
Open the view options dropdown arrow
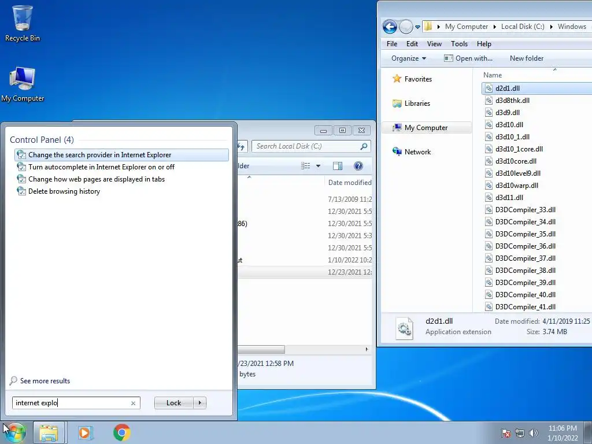click(319, 166)
